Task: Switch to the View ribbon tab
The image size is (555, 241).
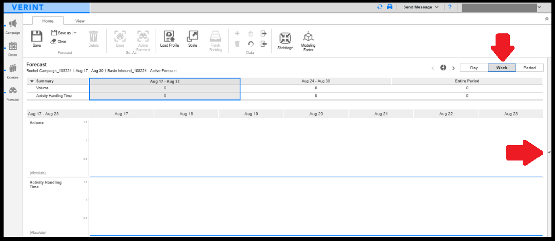Action: [x=80, y=21]
